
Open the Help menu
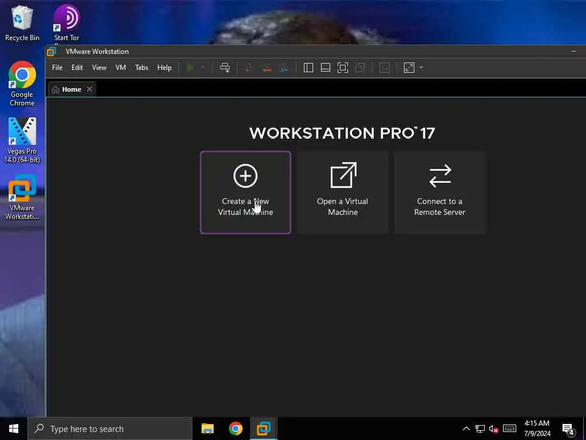[164, 68]
